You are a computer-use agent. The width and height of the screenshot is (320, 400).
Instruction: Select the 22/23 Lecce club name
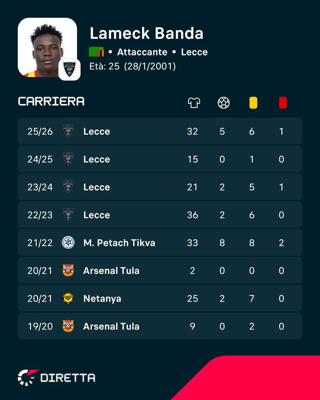click(x=97, y=215)
